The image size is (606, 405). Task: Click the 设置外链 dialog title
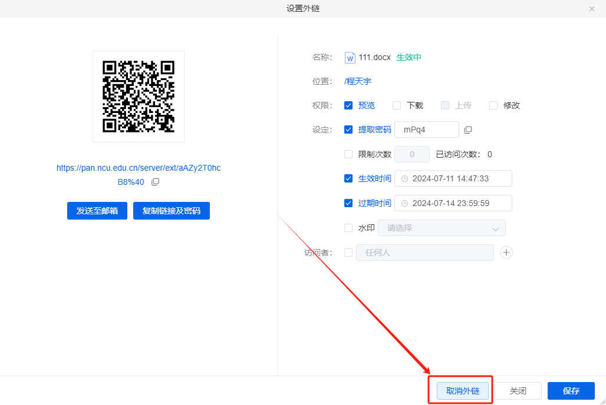303,8
